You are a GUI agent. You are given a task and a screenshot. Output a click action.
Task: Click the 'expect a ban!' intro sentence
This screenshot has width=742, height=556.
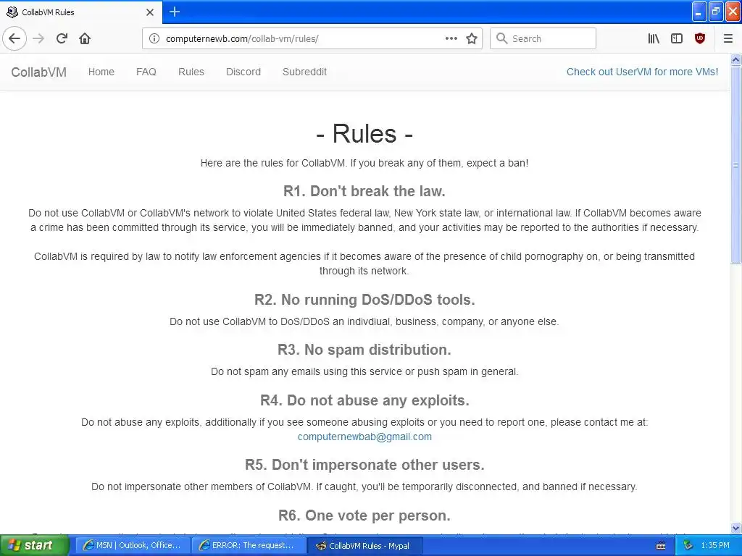pos(364,163)
